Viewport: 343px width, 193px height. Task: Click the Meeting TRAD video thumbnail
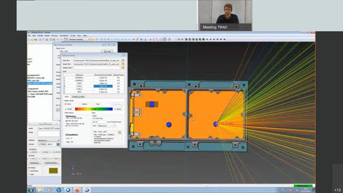coord(225,15)
